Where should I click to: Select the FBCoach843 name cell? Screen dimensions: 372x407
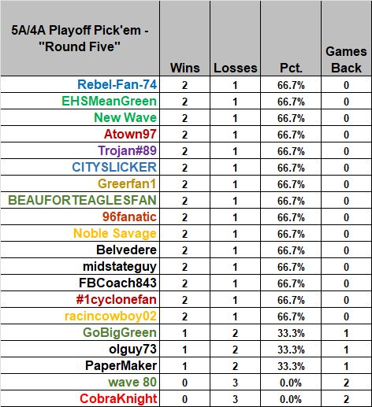click(80, 283)
